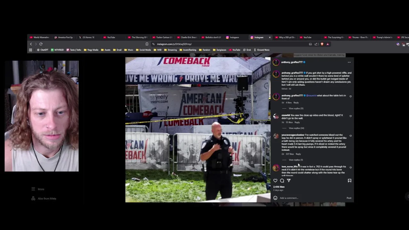Open anthony_graffeo777 profile from post header
The height and width of the screenshot is (230, 409).
pyautogui.click(x=292, y=62)
